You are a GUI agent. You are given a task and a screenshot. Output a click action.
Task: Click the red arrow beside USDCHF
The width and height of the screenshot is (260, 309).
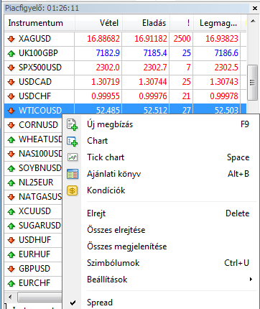pyautogui.click(x=11, y=96)
